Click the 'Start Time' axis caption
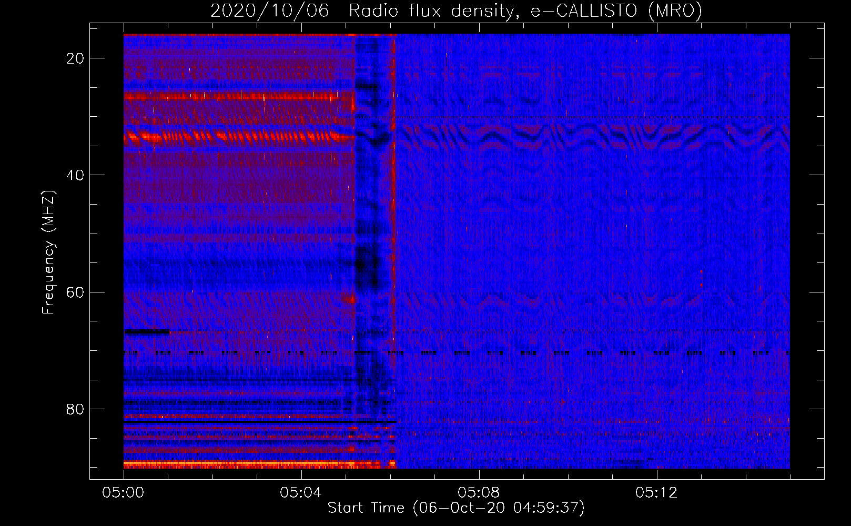Viewport: 851px width, 526px height. point(456,508)
